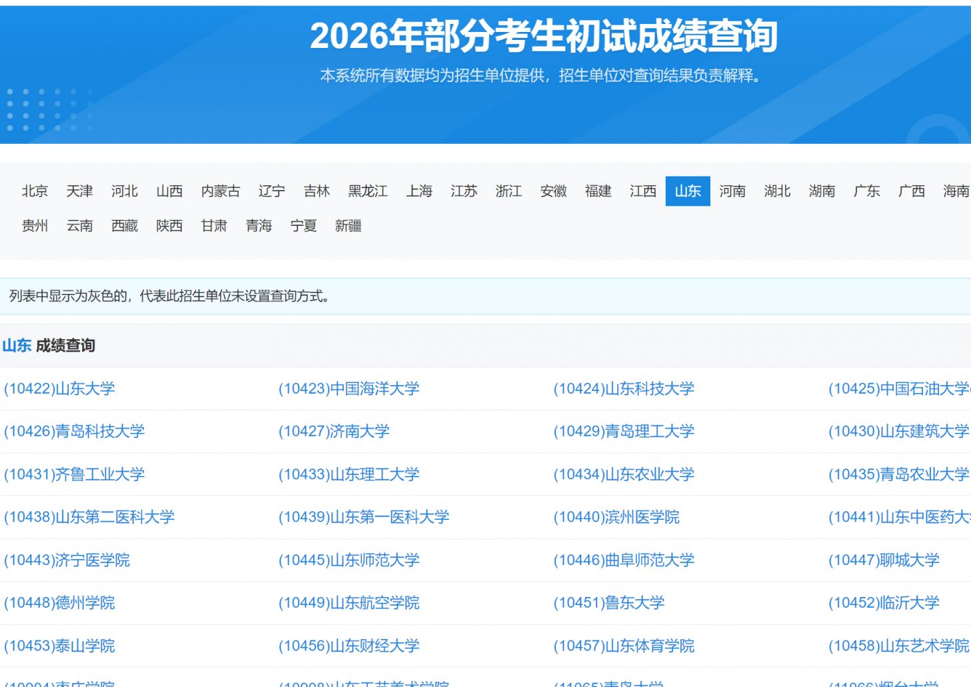
Task: Select the 上海 tab
Action: pos(419,191)
